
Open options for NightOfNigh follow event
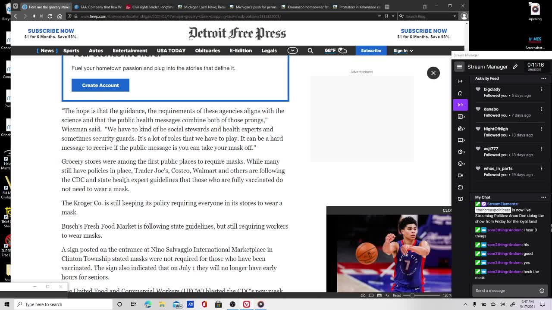pyautogui.click(x=542, y=129)
